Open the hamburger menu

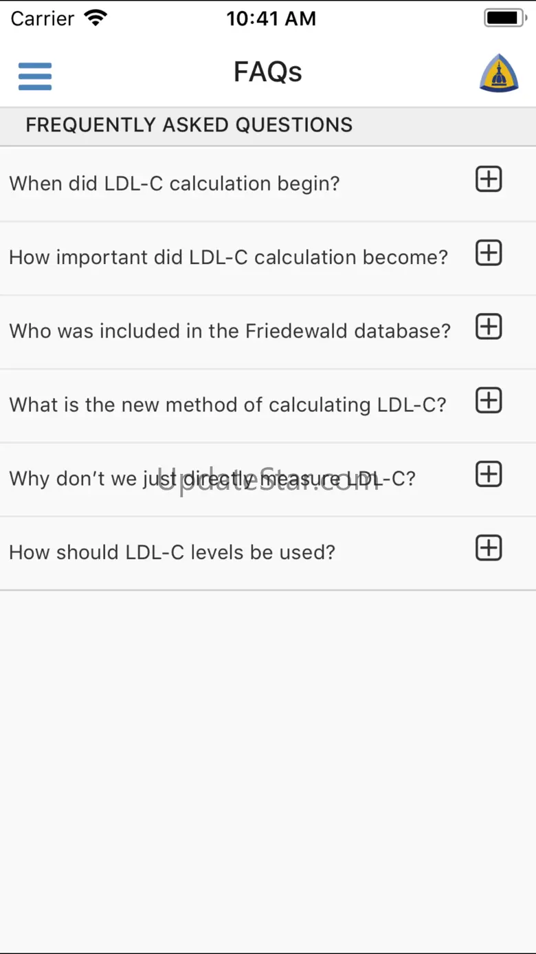point(35,76)
